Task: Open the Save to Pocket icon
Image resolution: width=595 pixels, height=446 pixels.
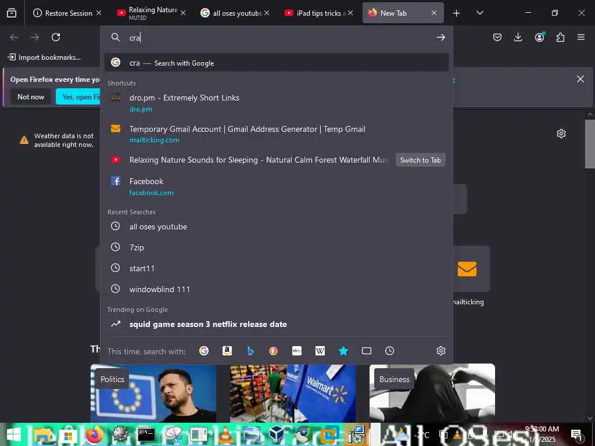Action: 497,37
